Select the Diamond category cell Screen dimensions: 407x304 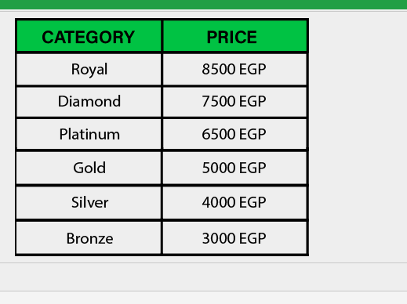(89, 102)
